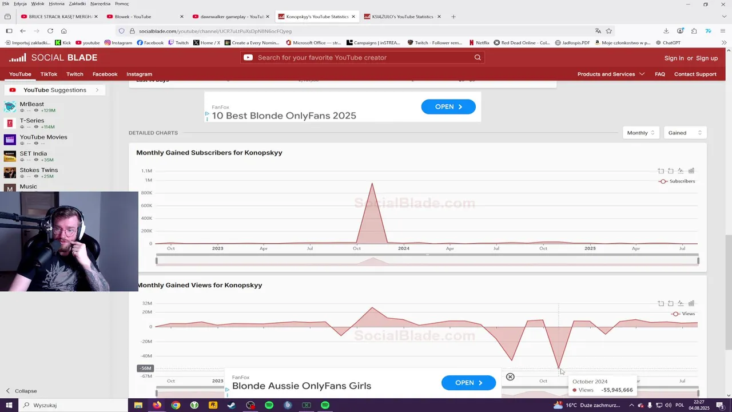Click the Social Blade logo
The image size is (732, 412).
53,58
